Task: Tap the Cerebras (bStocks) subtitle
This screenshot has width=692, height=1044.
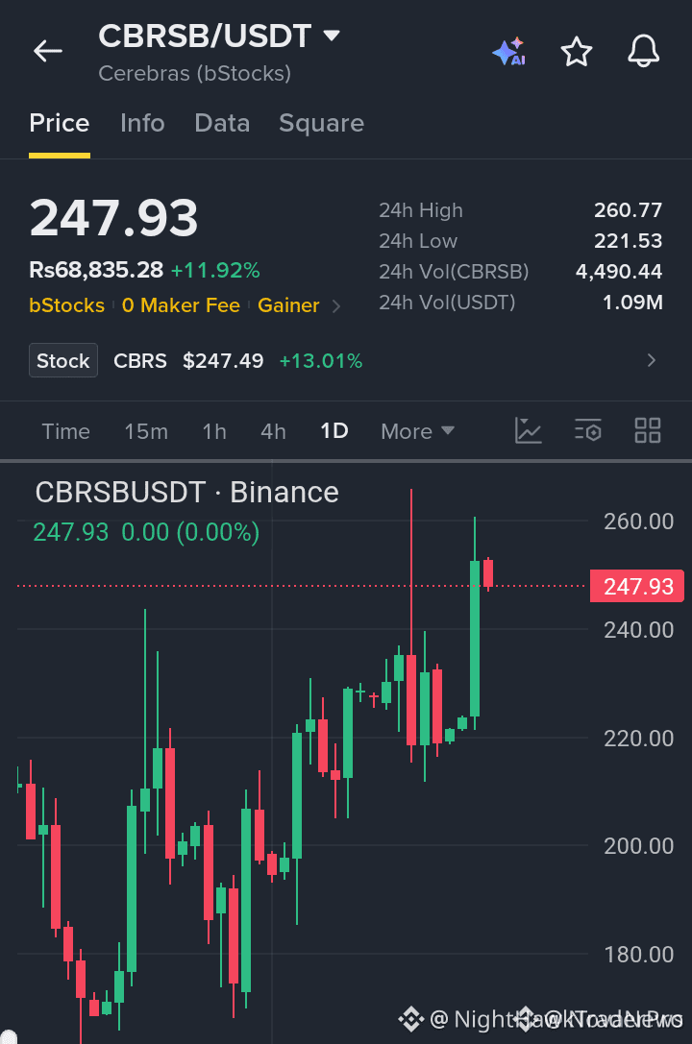Action: [194, 73]
